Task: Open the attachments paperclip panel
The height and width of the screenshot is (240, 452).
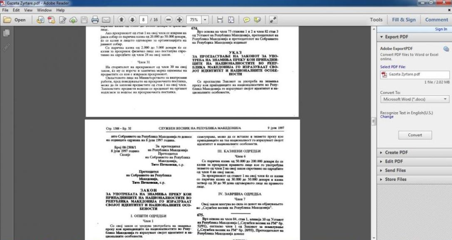Action: point(7,47)
